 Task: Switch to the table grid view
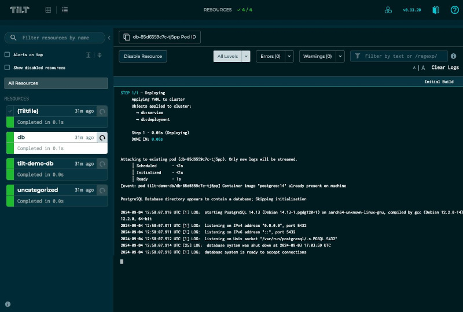click(x=48, y=10)
